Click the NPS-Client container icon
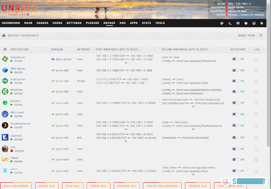Viewport: 271px width, 189px height. 5,114
